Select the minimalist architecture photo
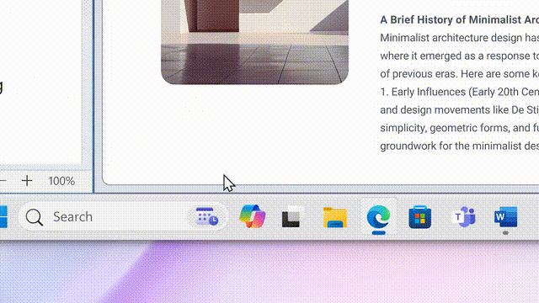This screenshot has width=539, height=303. (254, 42)
